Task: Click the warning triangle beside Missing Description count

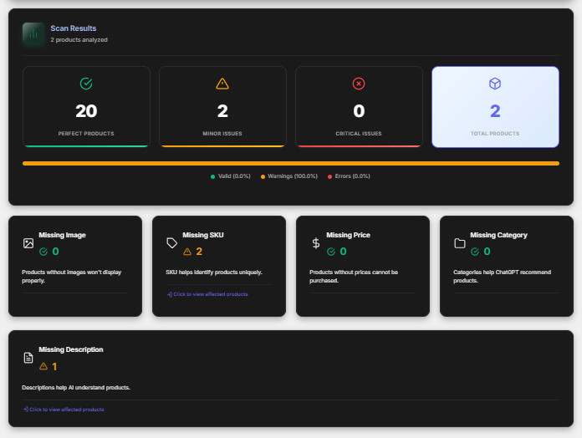Action: point(43,366)
